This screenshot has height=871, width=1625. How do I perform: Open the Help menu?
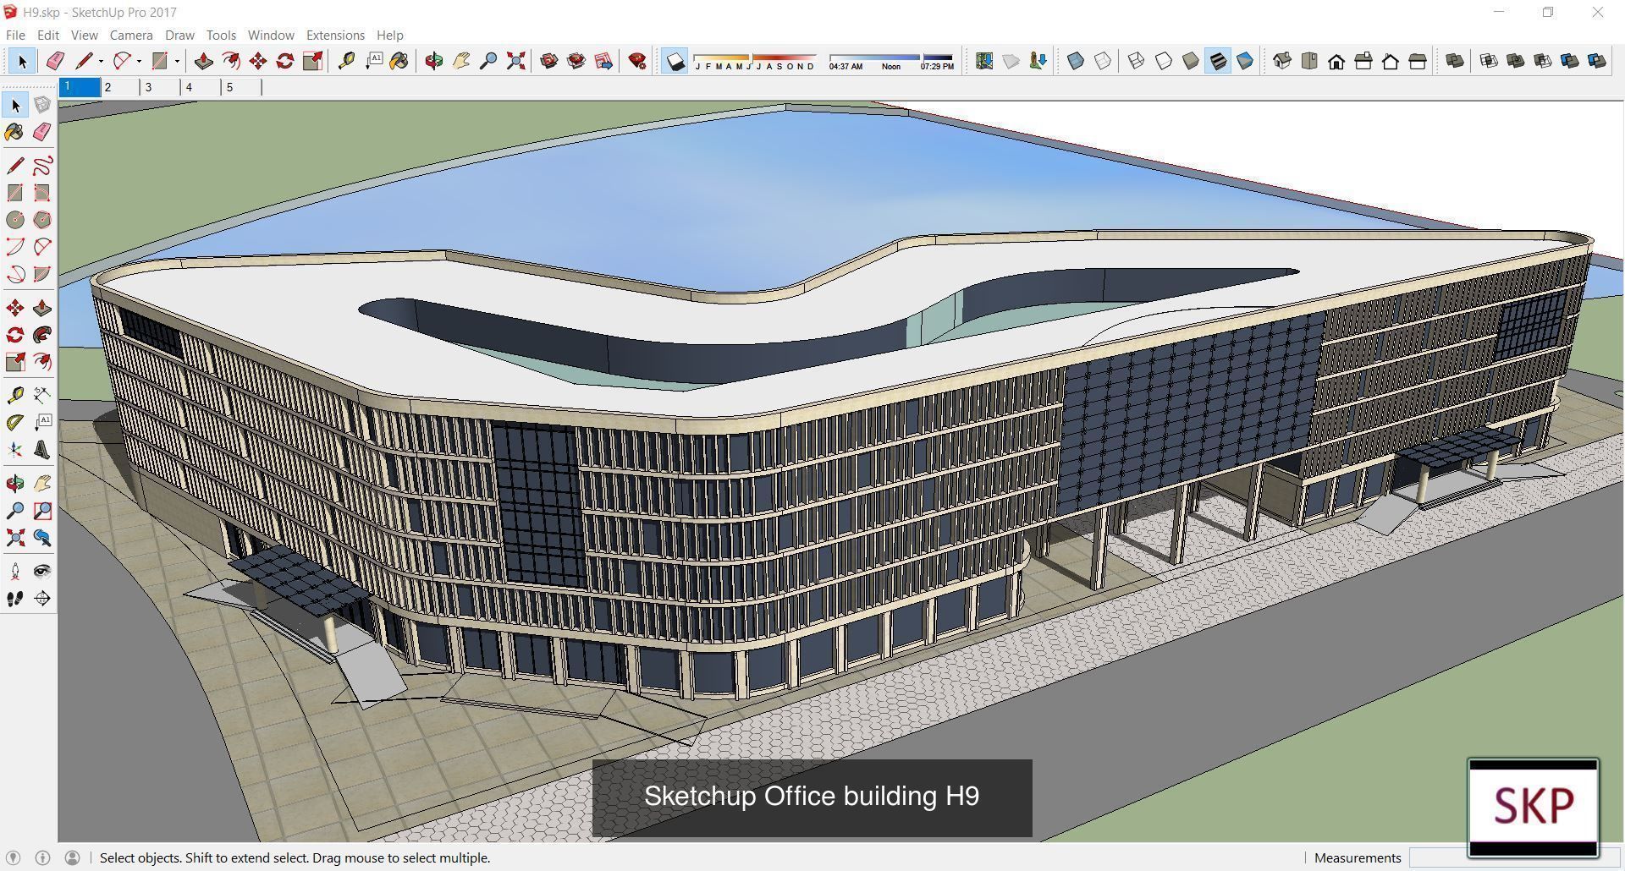pyautogui.click(x=389, y=36)
